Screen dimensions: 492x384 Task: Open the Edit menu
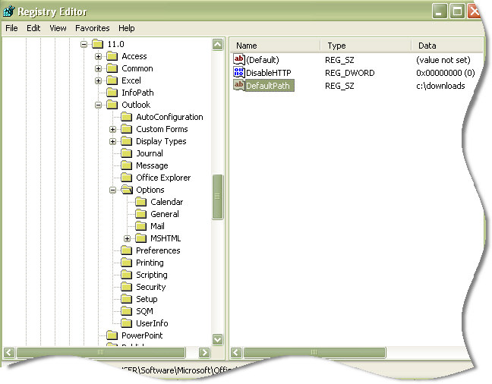pyautogui.click(x=33, y=28)
